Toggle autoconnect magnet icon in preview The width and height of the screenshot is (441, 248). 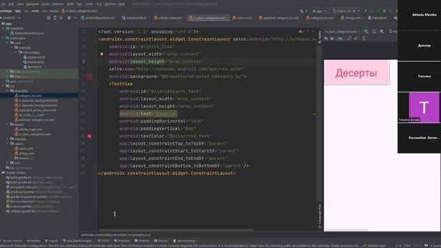coord(332,39)
